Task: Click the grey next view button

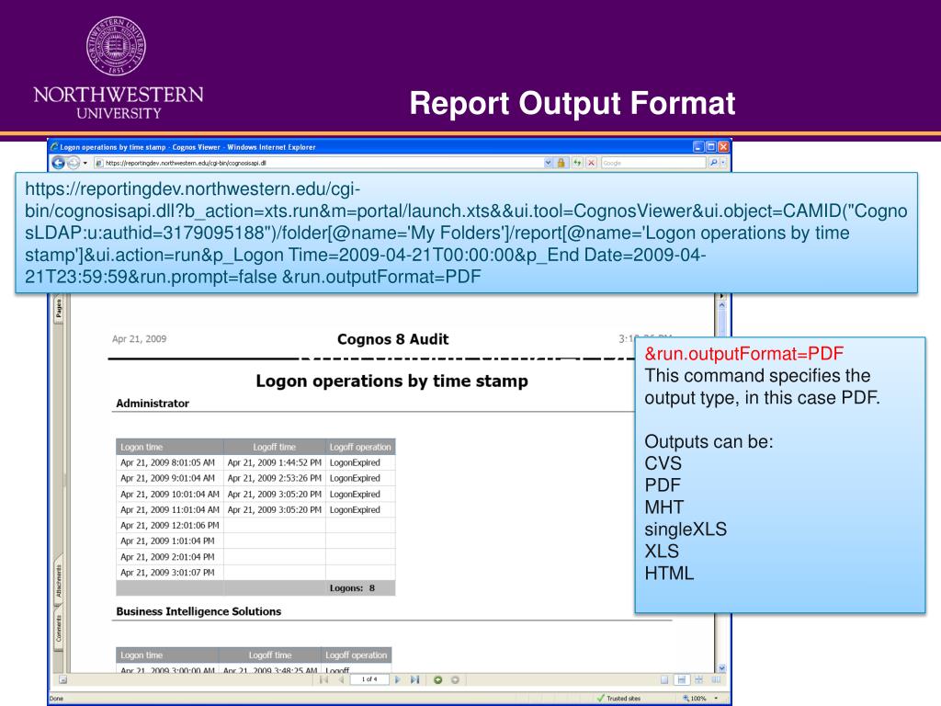Action: coord(455,679)
